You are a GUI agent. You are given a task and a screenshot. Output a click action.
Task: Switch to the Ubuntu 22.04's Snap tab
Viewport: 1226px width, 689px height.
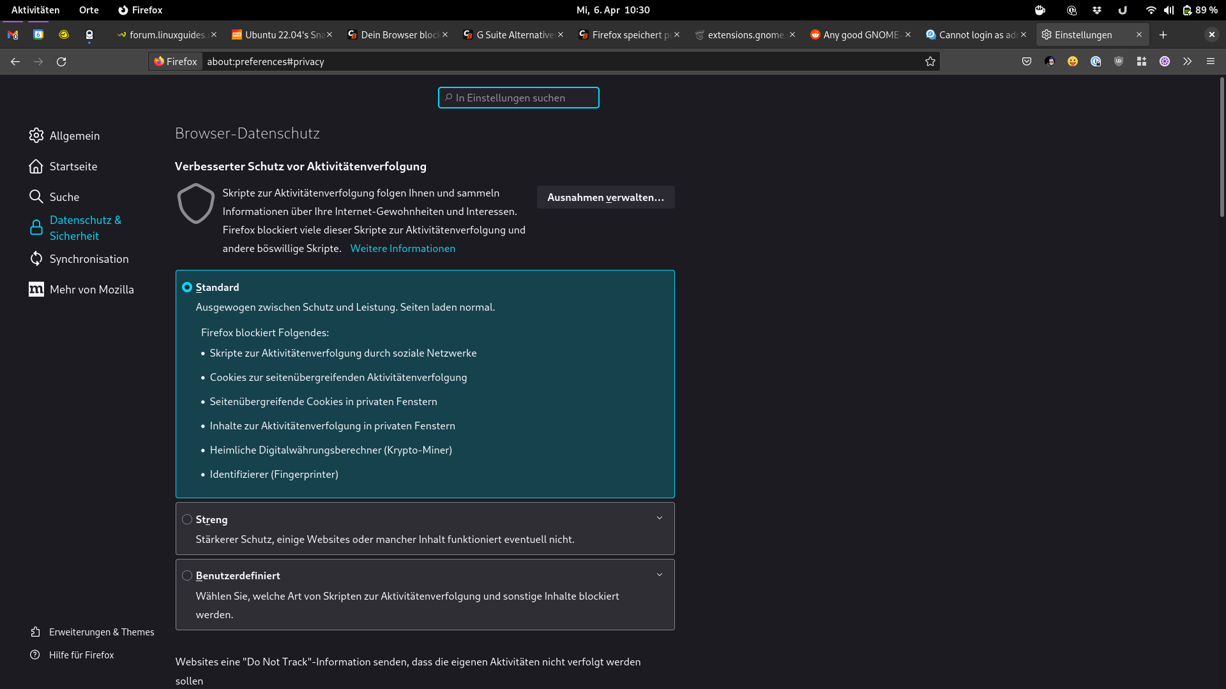(x=281, y=34)
